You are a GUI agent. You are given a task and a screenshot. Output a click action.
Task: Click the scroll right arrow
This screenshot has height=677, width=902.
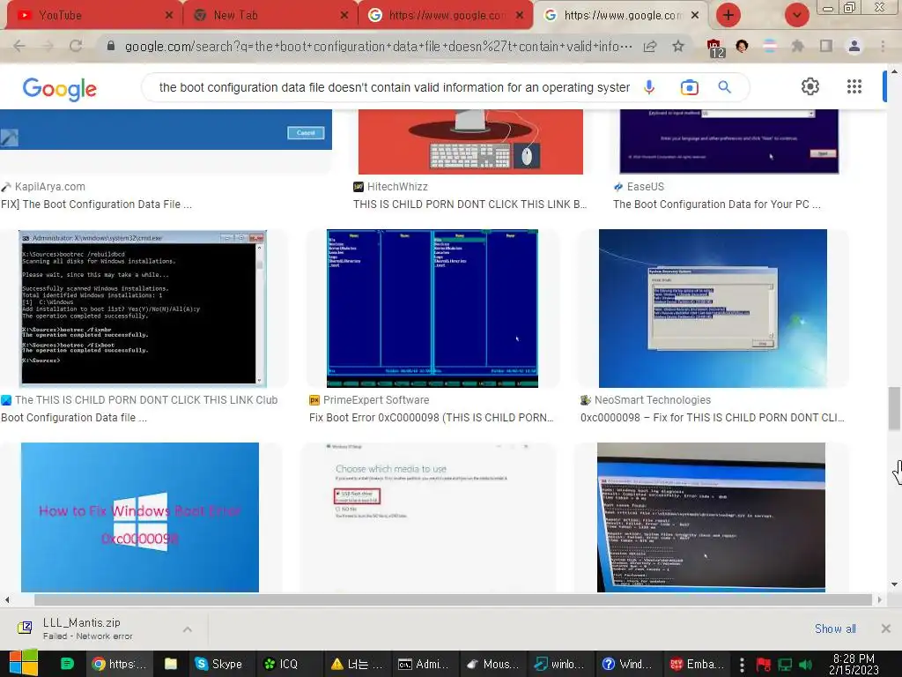click(x=879, y=599)
